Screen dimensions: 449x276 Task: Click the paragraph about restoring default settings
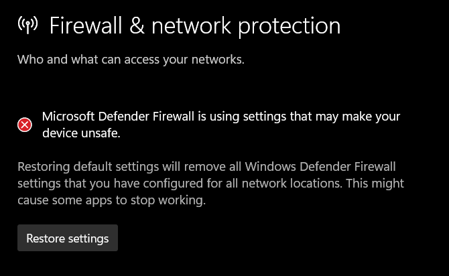(x=211, y=183)
